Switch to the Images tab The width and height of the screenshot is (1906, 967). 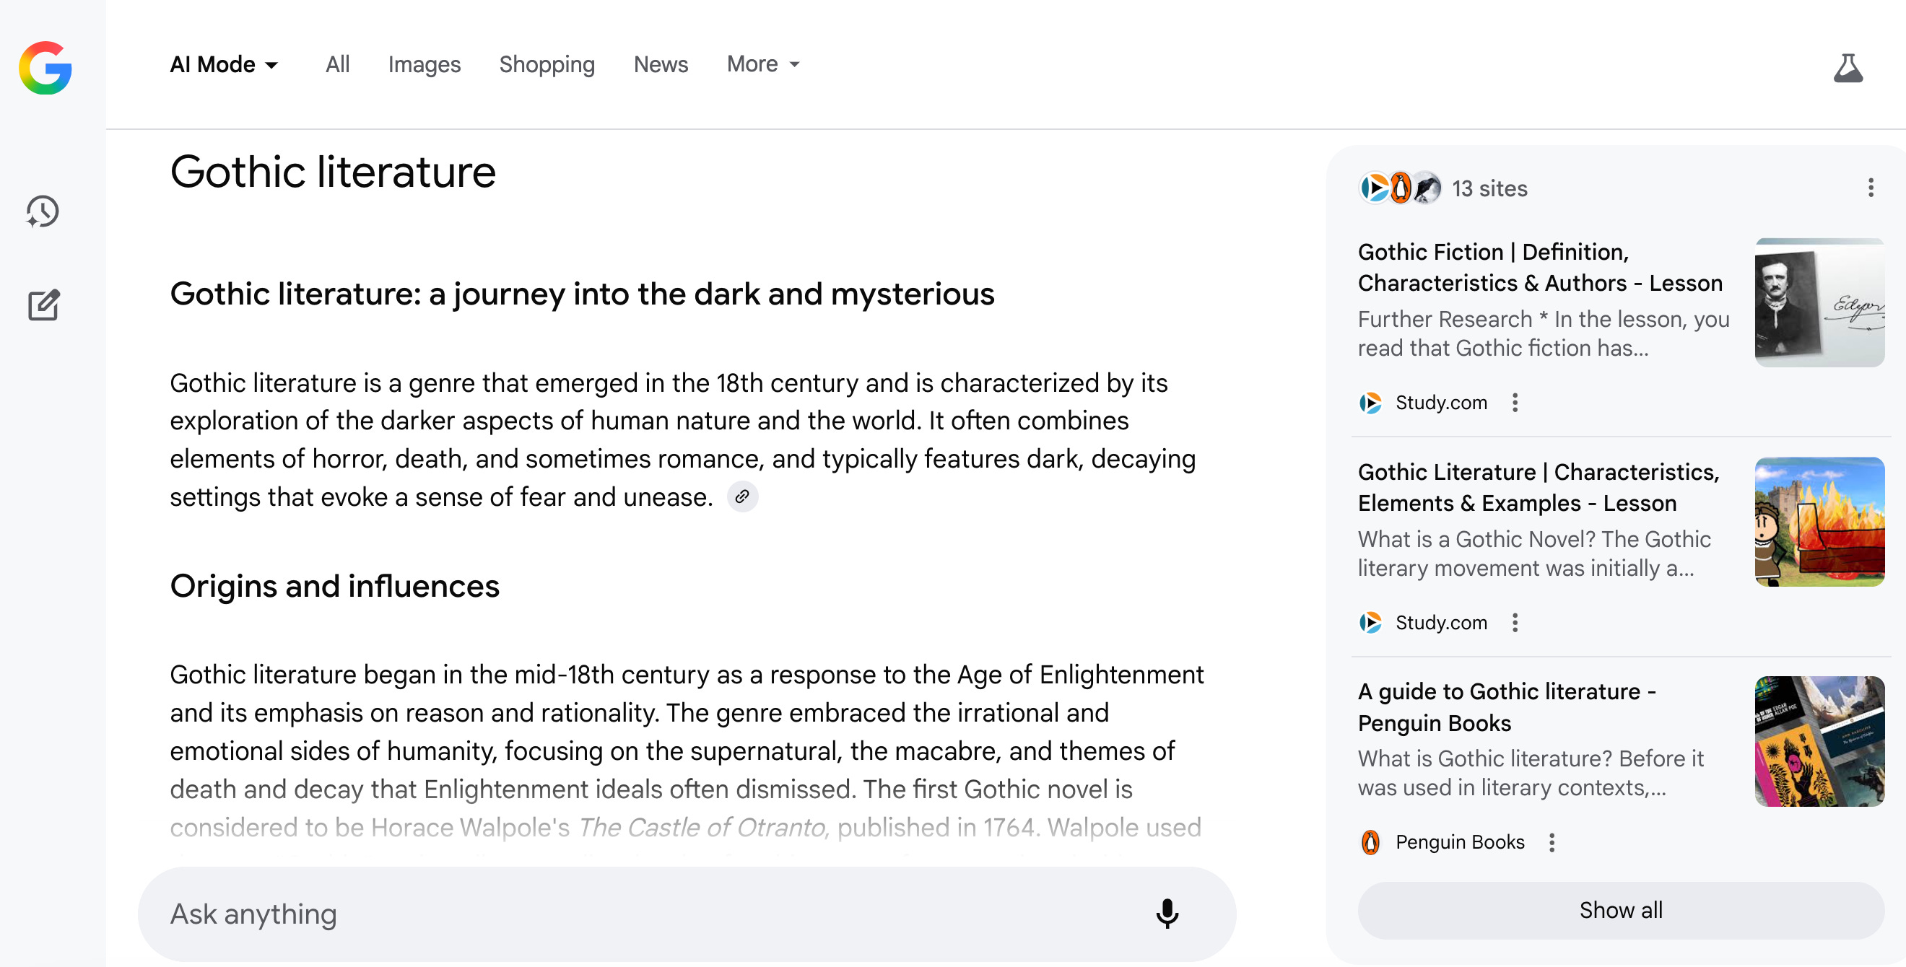coord(424,65)
